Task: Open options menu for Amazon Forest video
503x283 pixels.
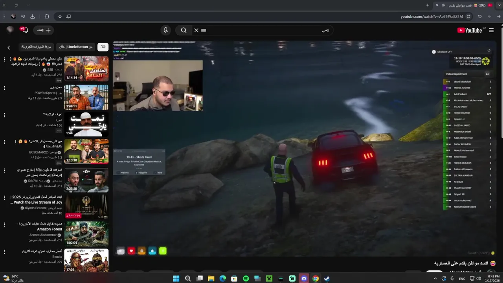Action: (5, 224)
